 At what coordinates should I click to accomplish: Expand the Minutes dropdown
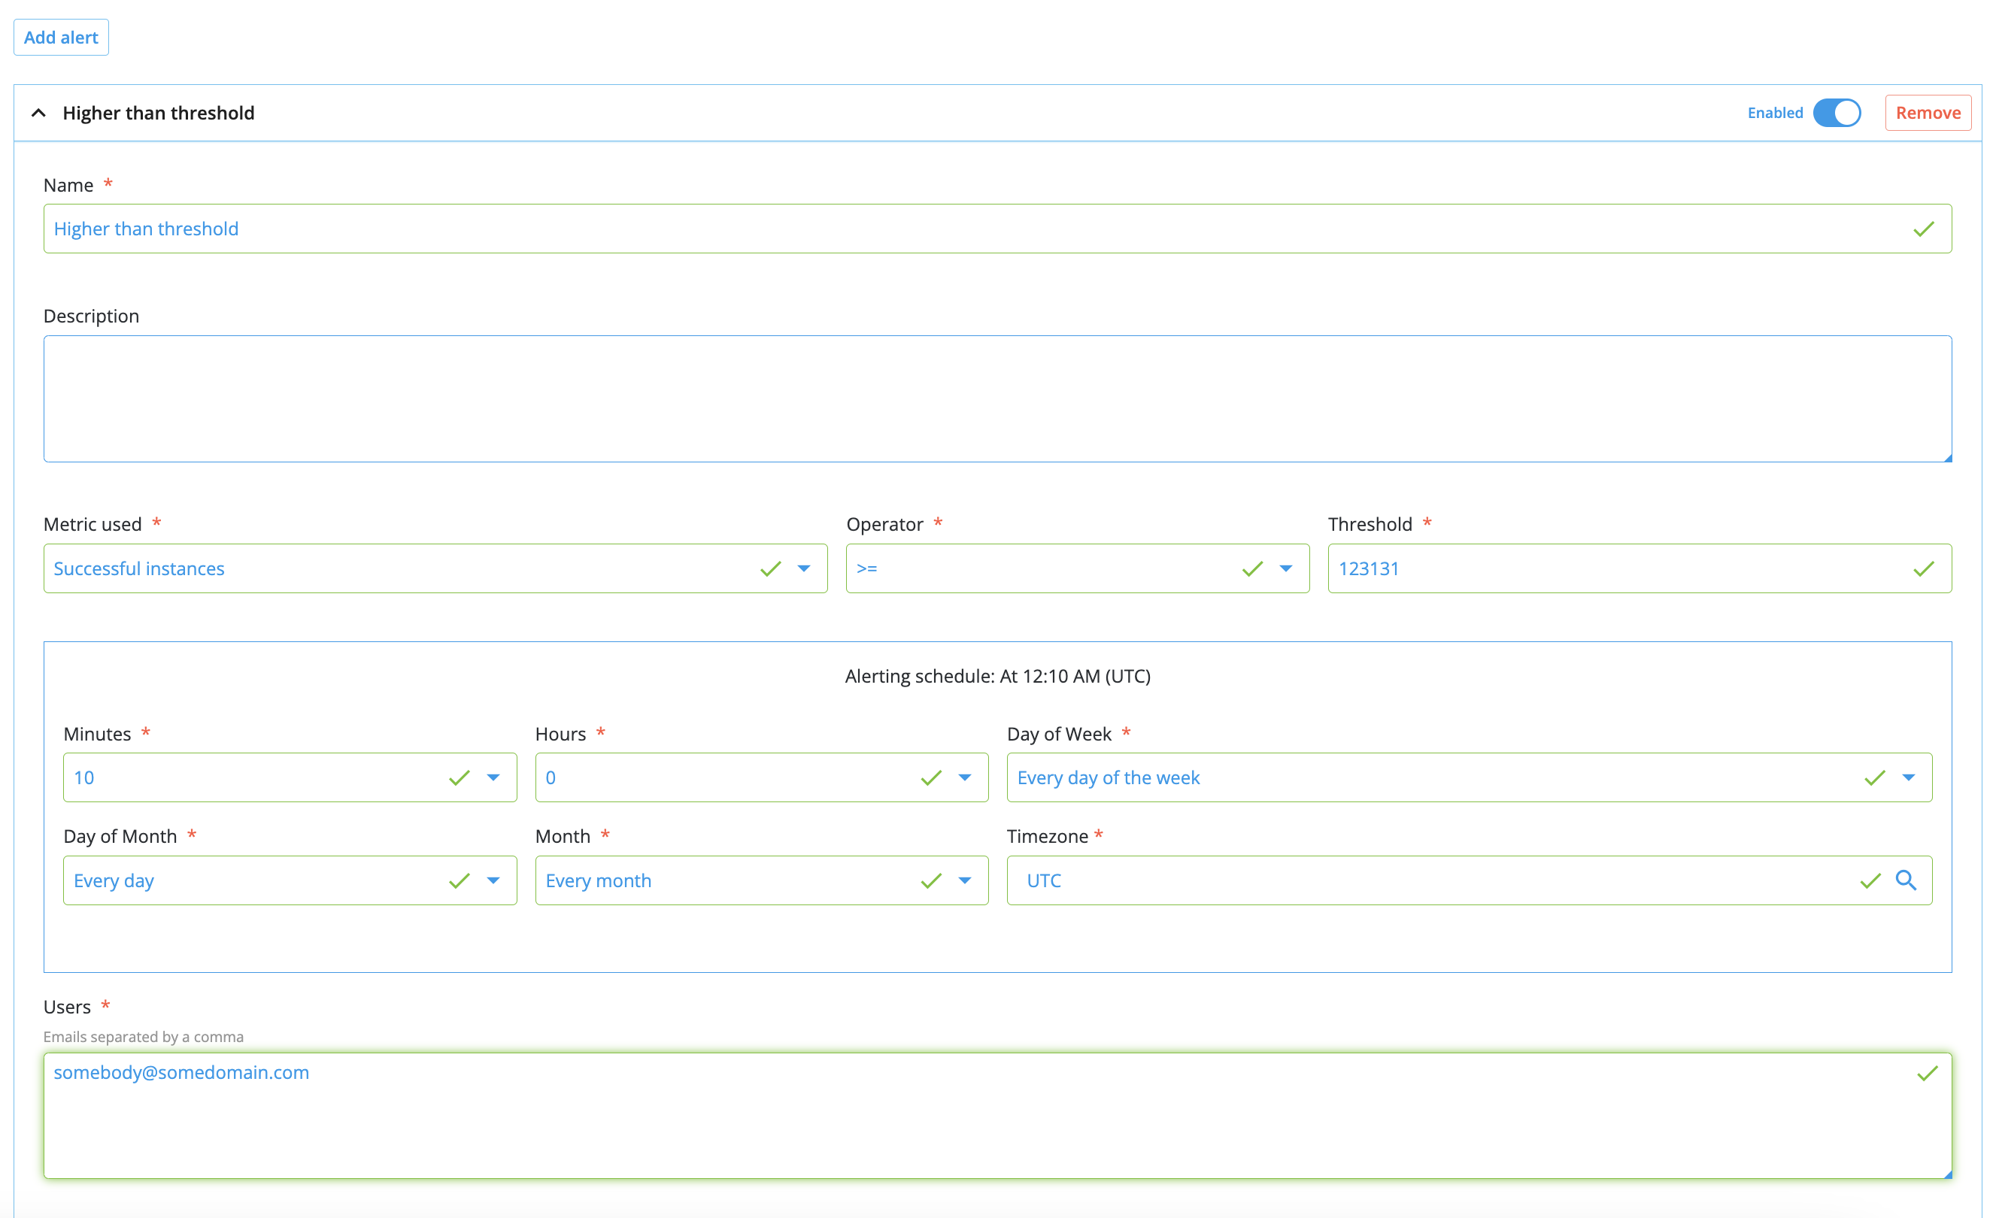493,777
